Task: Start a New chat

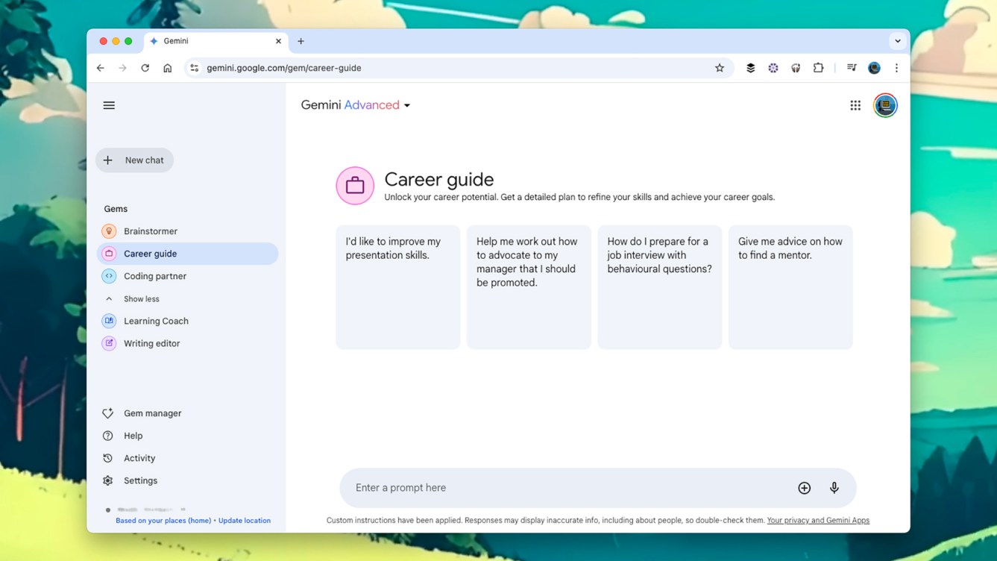Action: click(134, 160)
